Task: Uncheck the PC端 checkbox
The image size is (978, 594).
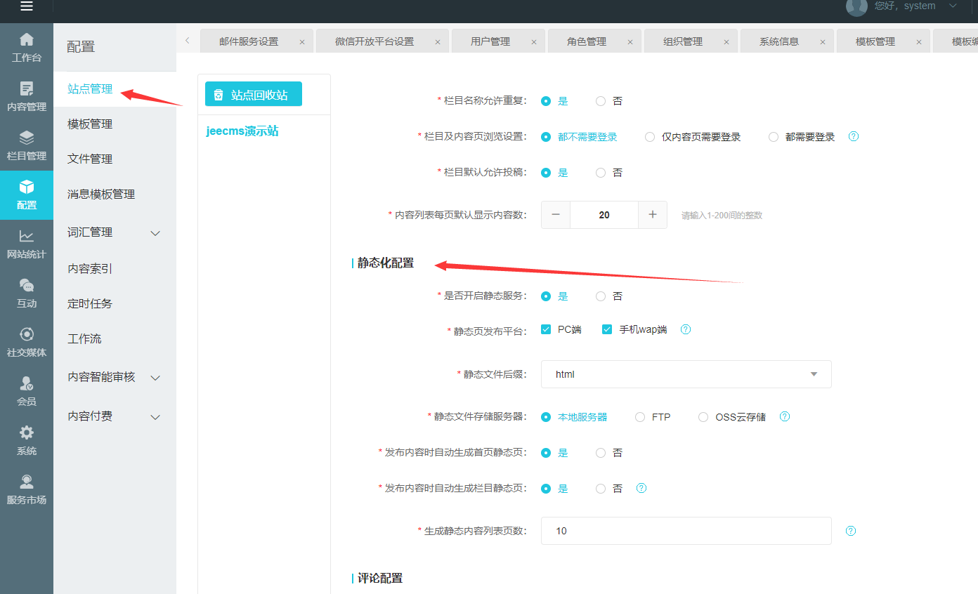Action: point(546,329)
